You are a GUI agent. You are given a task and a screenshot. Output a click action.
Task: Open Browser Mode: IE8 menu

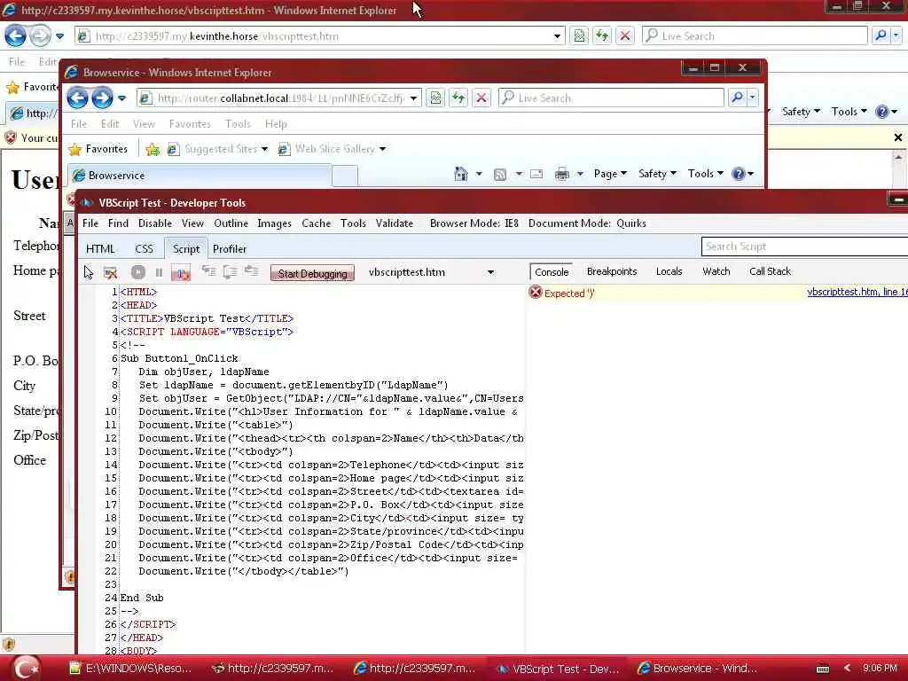click(x=474, y=223)
